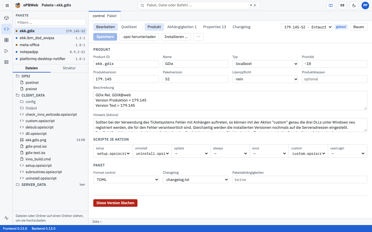Click folder icon next to OPSI
372x232 pixels.
18,76
